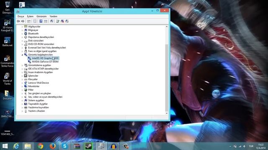Open World of Tanks desktop shortcut
The image size is (268, 150).
[7, 79]
